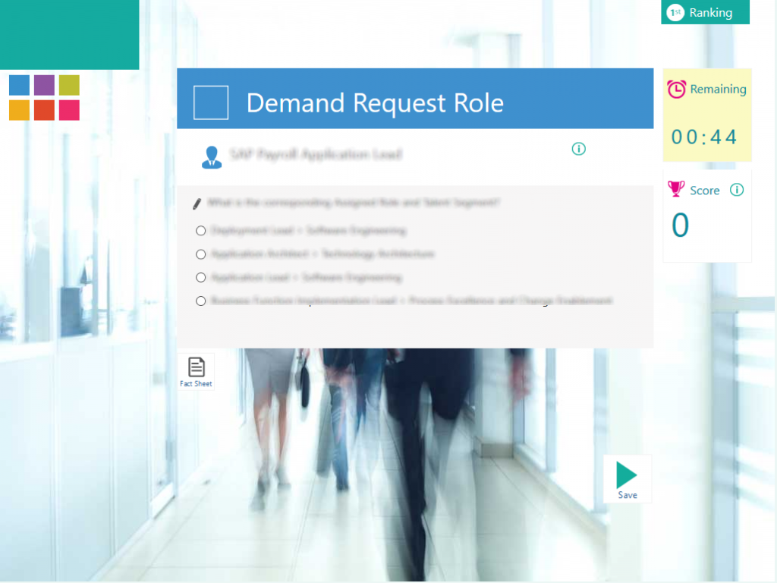Viewport: 777px width, 583px height.
Task: Select Application Lead + Software Engineering option
Action: [200, 277]
